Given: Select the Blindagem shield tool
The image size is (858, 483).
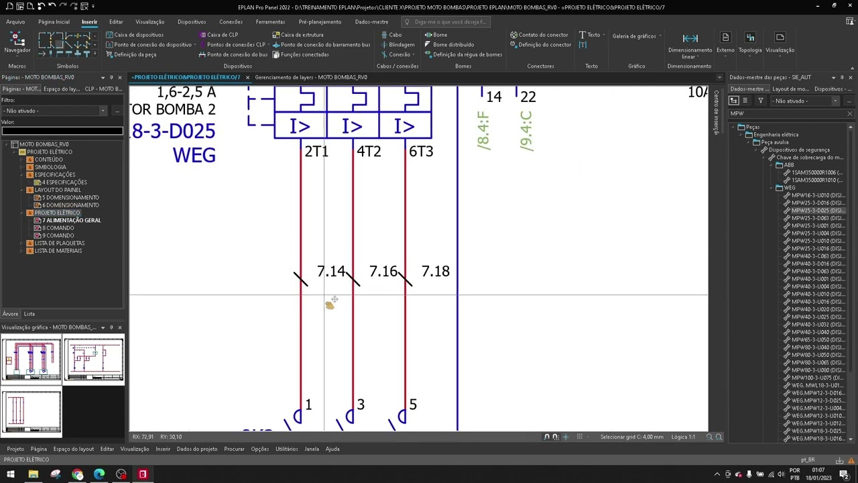Looking at the screenshot, I should click(x=397, y=45).
